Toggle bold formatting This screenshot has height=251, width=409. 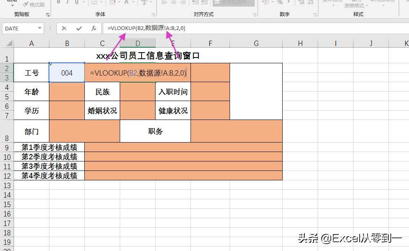coord(58,2)
